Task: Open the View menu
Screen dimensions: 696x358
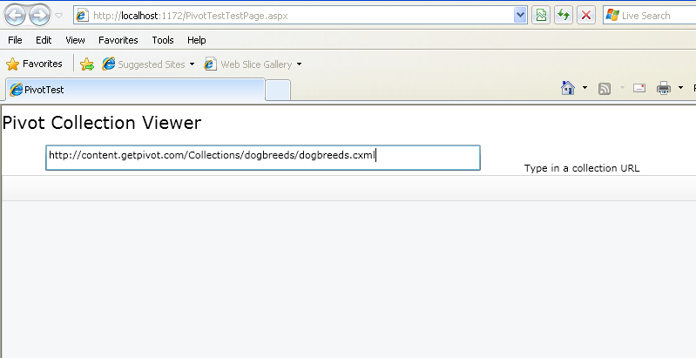Action: (x=75, y=40)
